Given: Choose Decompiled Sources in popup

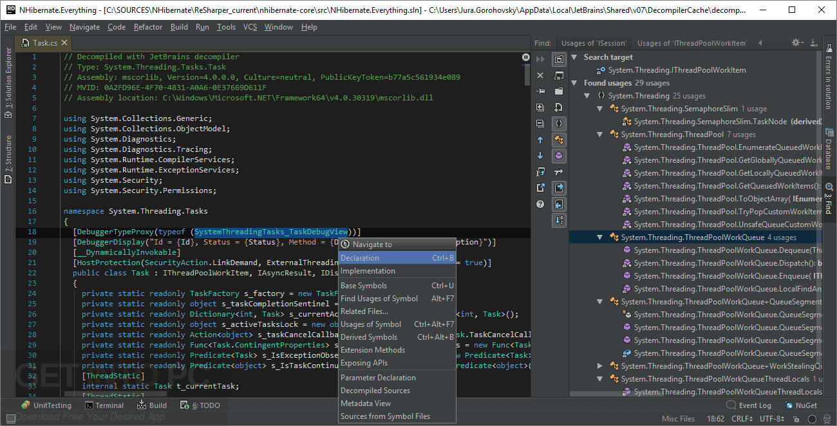Looking at the screenshot, I should [397, 391].
